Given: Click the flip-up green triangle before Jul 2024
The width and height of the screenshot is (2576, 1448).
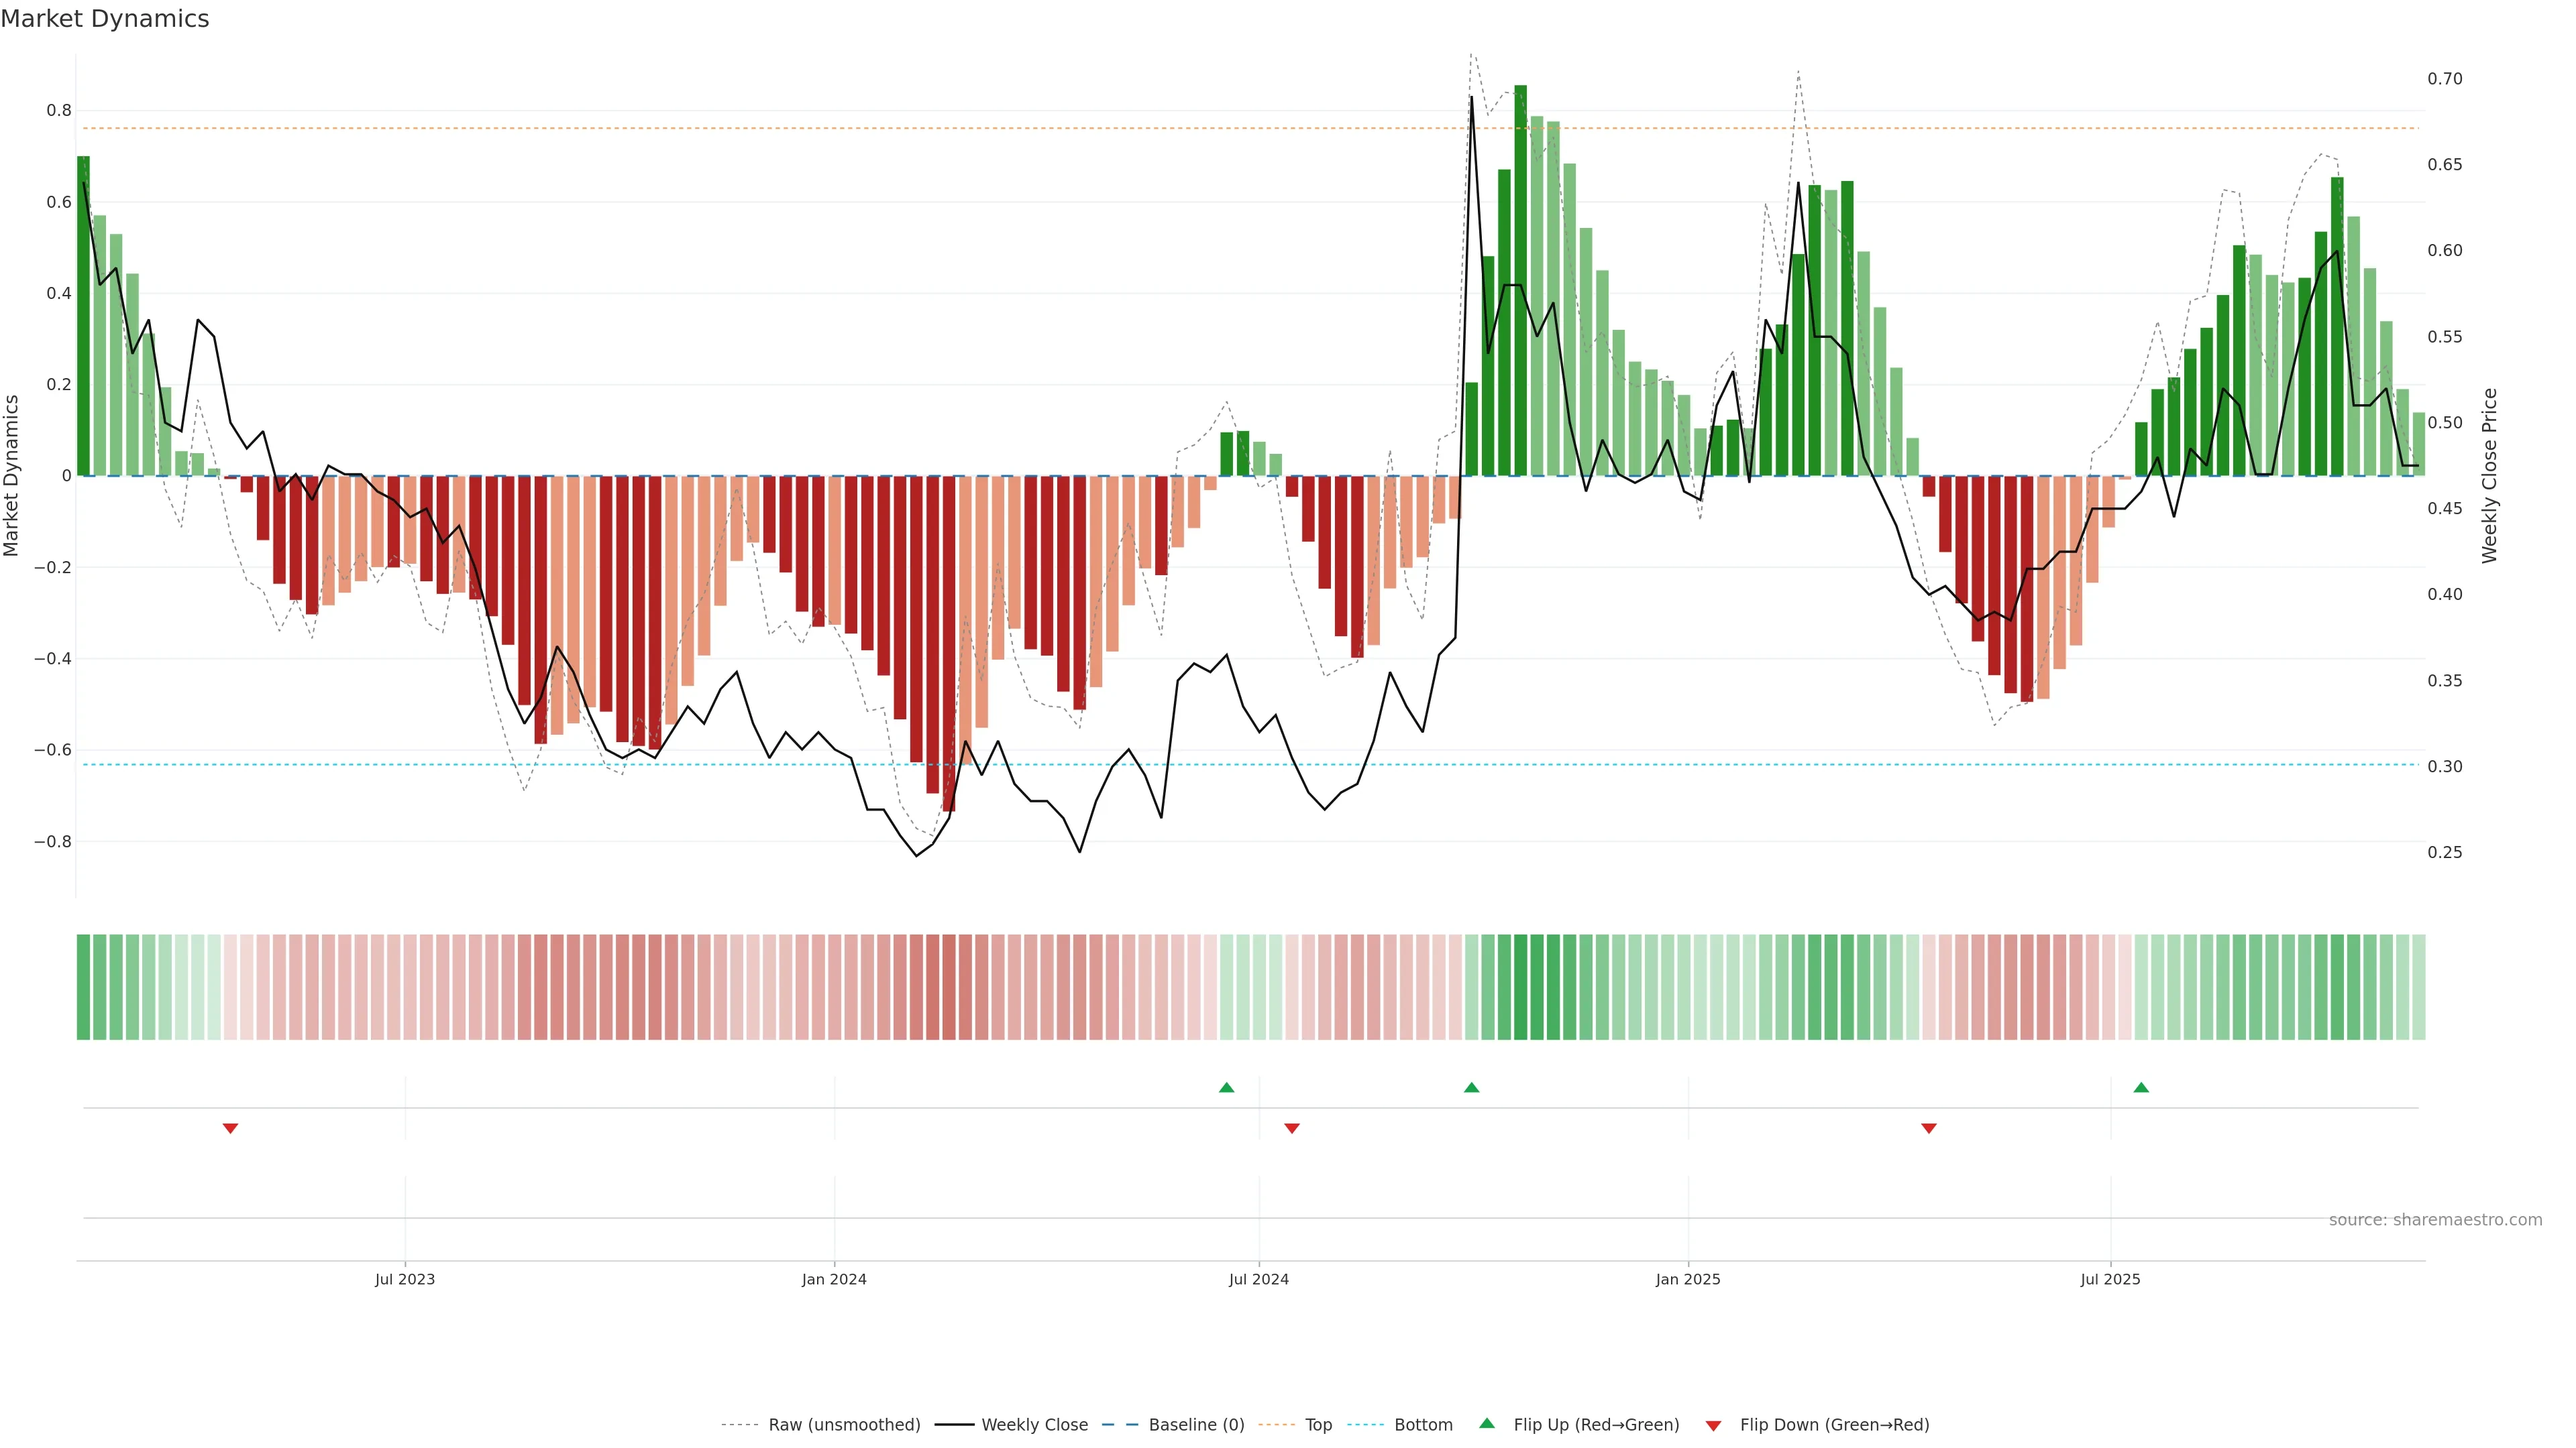Looking at the screenshot, I should tap(1226, 1087).
